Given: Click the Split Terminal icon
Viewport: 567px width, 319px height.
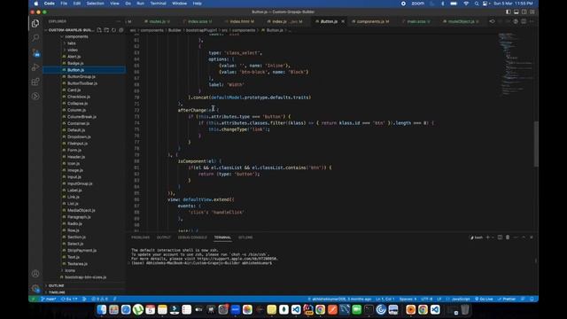Looking at the screenshot, I should [500, 237].
